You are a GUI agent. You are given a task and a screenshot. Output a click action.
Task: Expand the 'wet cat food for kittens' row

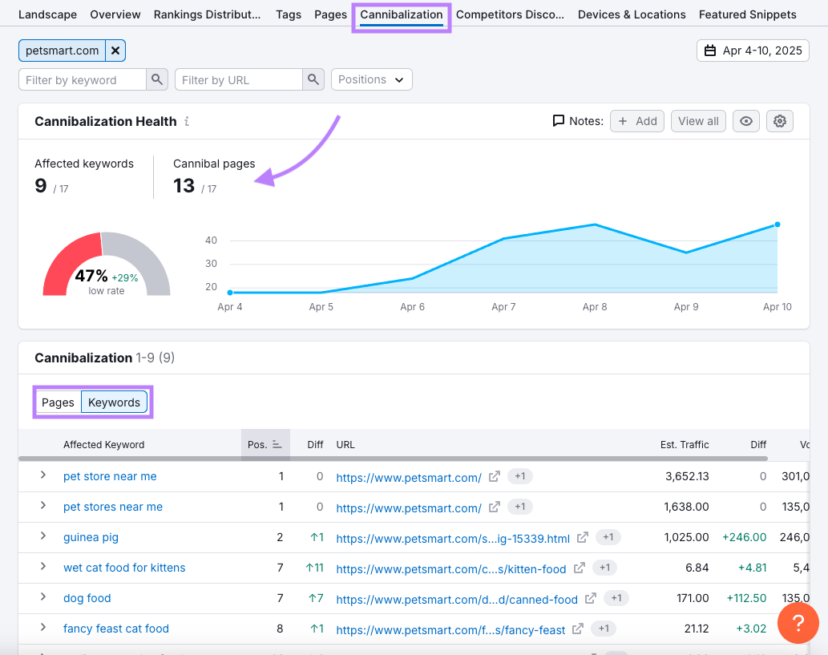coord(43,567)
